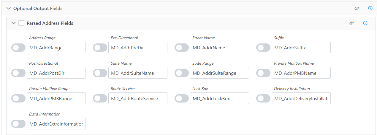
Task: Click the MD_AddrPreDir input field
Action: tap(138, 48)
